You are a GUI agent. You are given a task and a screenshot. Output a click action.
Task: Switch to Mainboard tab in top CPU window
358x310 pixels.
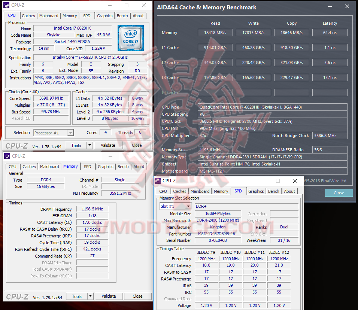[x=49, y=16]
